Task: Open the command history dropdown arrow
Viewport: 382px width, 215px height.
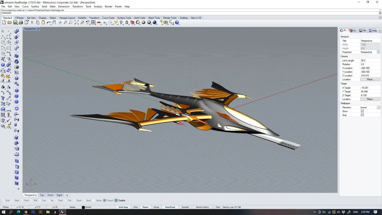Action: [x=380, y=13]
